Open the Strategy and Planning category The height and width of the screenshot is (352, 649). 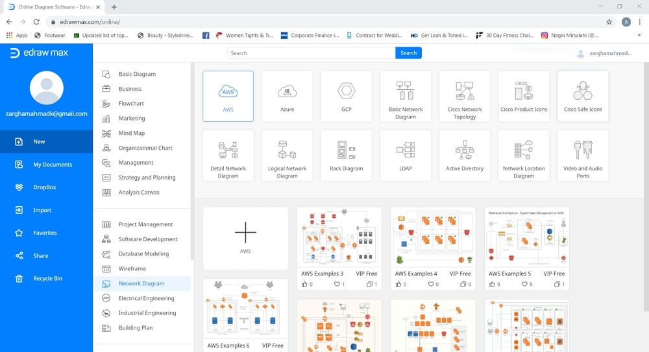[x=142, y=178]
